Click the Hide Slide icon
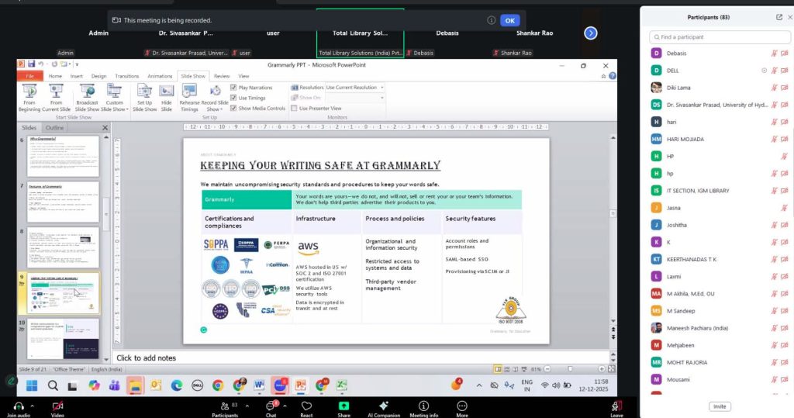Viewport: 794px width, 418px height. click(166, 92)
